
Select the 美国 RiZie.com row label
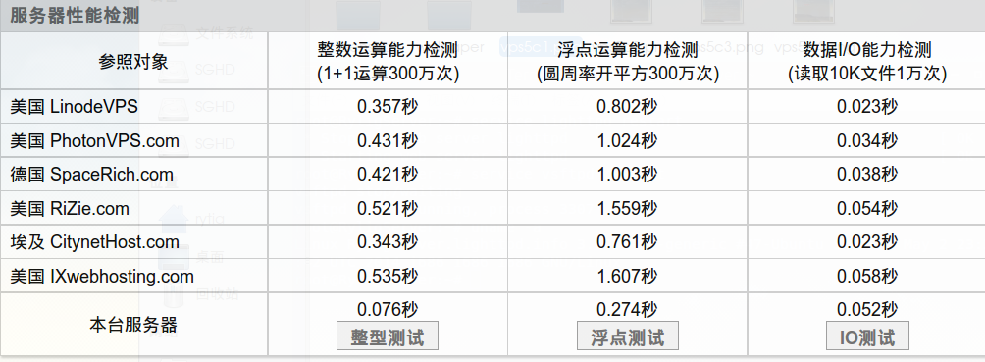coord(70,208)
